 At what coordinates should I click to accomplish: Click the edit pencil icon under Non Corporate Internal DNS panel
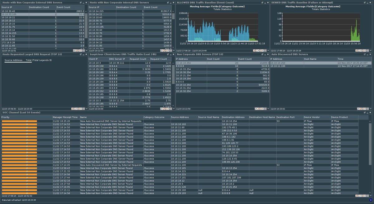pyautogui.click(x=164, y=51)
